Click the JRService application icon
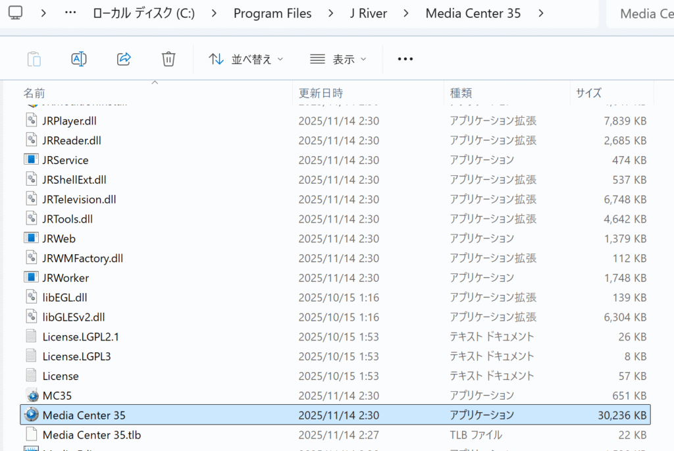674x451 pixels. click(32, 160)
